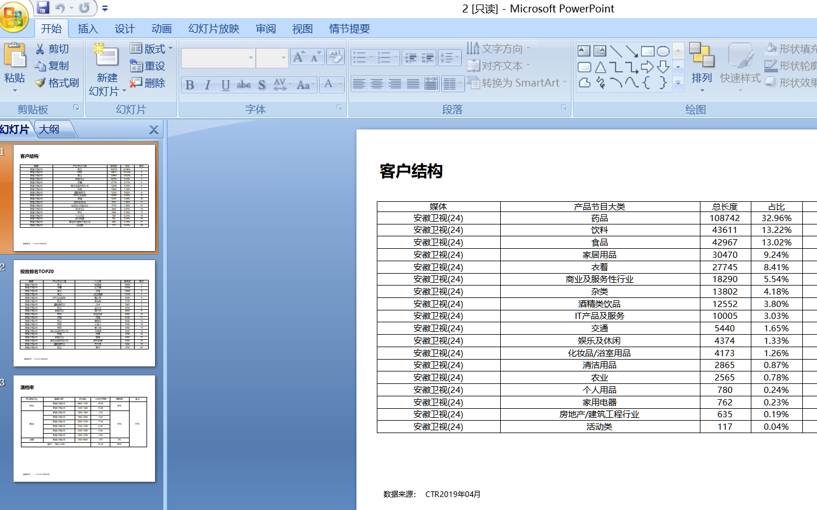Open the 文字方向 text direction menu
817x510 pixels.
coord(499,49)
